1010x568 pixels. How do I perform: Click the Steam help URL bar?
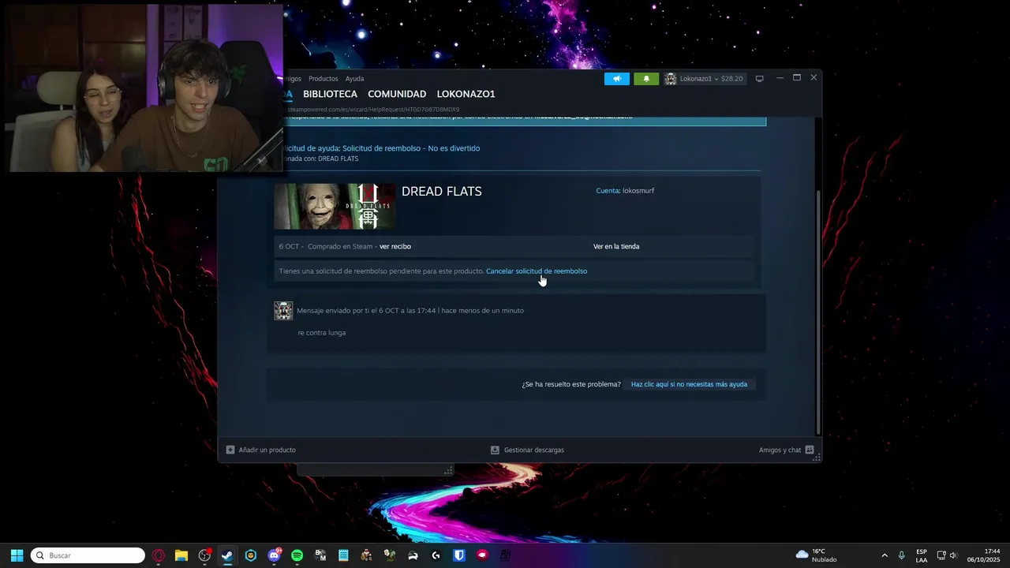(x=371, y=110)
